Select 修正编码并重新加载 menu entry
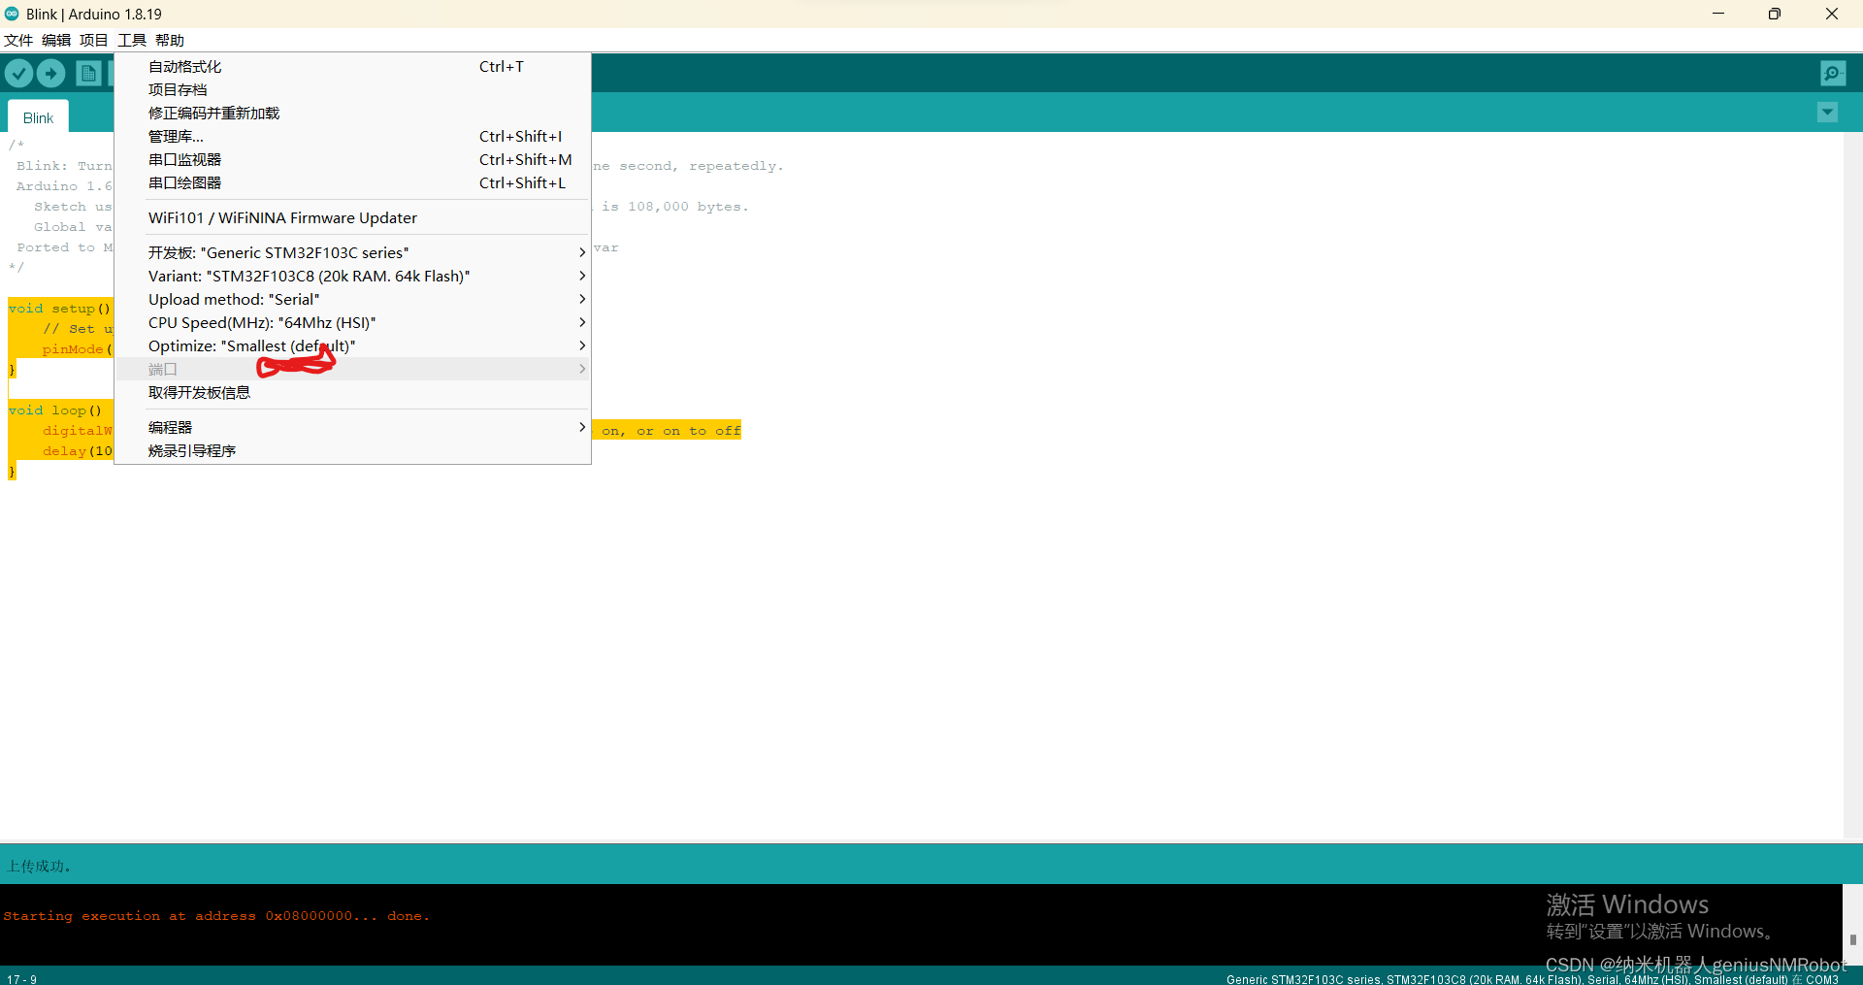Viewport: 1863px width, 985px height. pos(353,114)
